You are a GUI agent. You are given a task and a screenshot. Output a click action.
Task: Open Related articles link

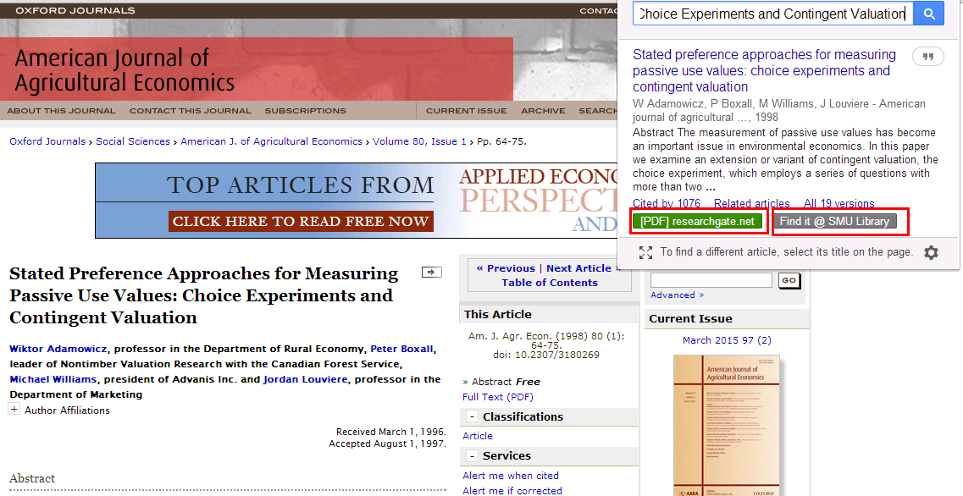pos(752,203)
